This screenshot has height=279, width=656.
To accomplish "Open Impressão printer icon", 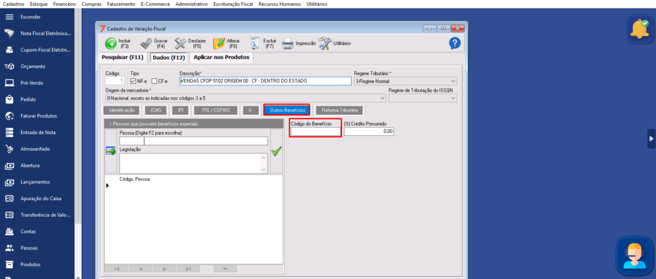I will 288,44.
